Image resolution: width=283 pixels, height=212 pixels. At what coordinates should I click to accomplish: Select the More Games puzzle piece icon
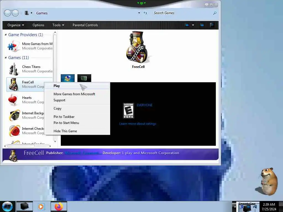pos(14,46)
